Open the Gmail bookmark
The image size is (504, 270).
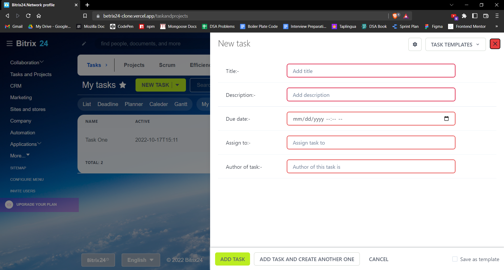click(14, 27)
